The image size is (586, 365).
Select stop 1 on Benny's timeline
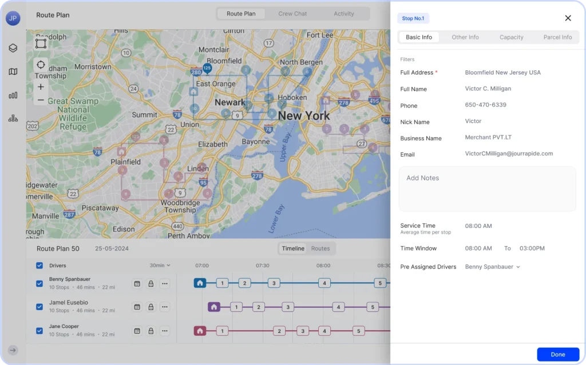223,283
